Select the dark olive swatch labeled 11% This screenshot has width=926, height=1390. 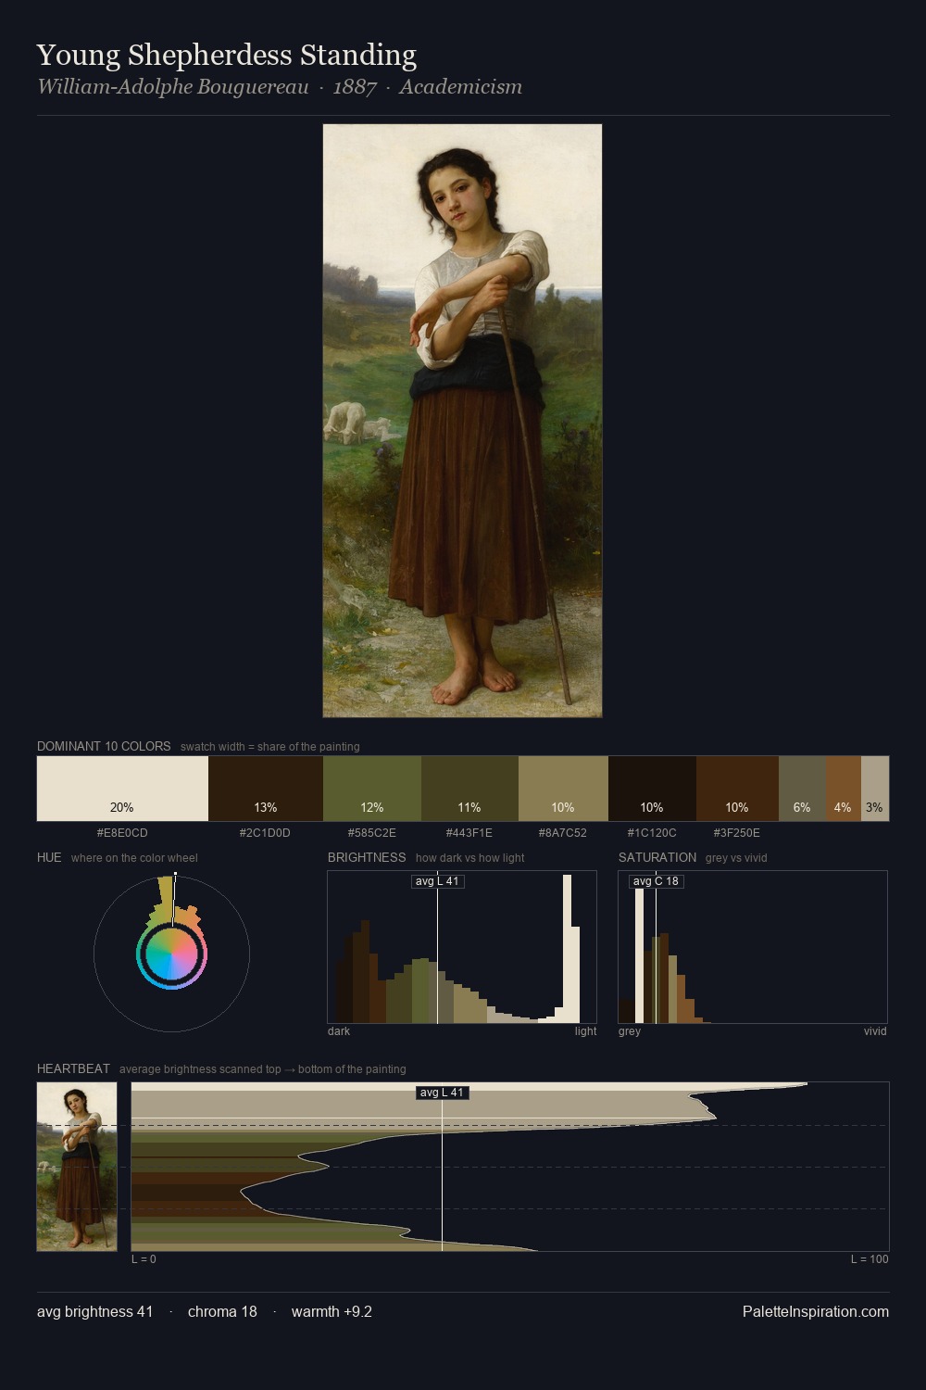pos(469,789)
